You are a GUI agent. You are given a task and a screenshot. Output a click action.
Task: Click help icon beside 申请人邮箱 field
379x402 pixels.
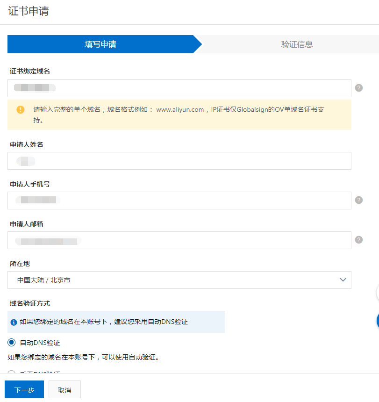[359, 240]
